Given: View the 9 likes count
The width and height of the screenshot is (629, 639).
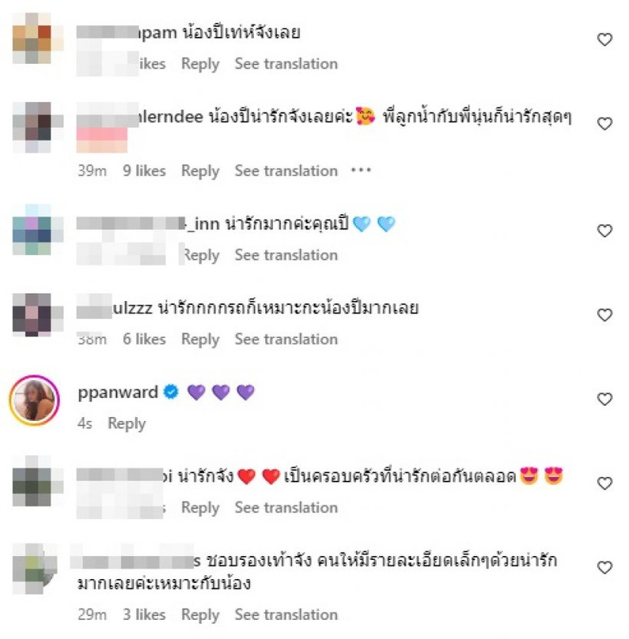Looking at the screenshot, I should tap(144, 171).
